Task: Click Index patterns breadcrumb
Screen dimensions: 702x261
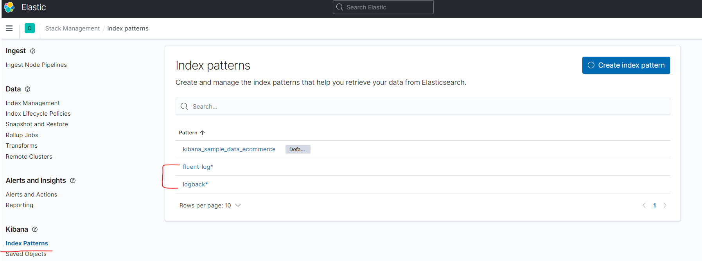Action: [x=128, y=29]
